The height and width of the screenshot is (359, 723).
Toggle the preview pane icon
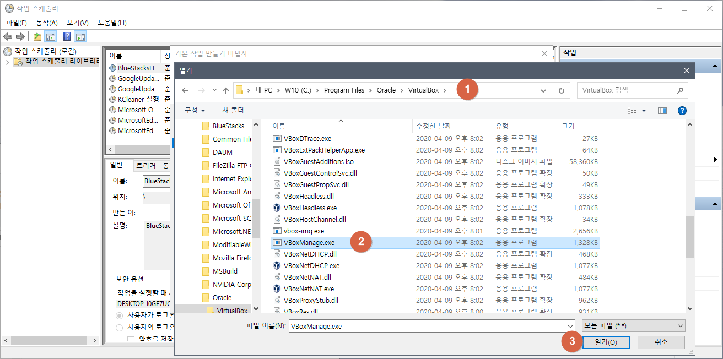coord(662,111)
